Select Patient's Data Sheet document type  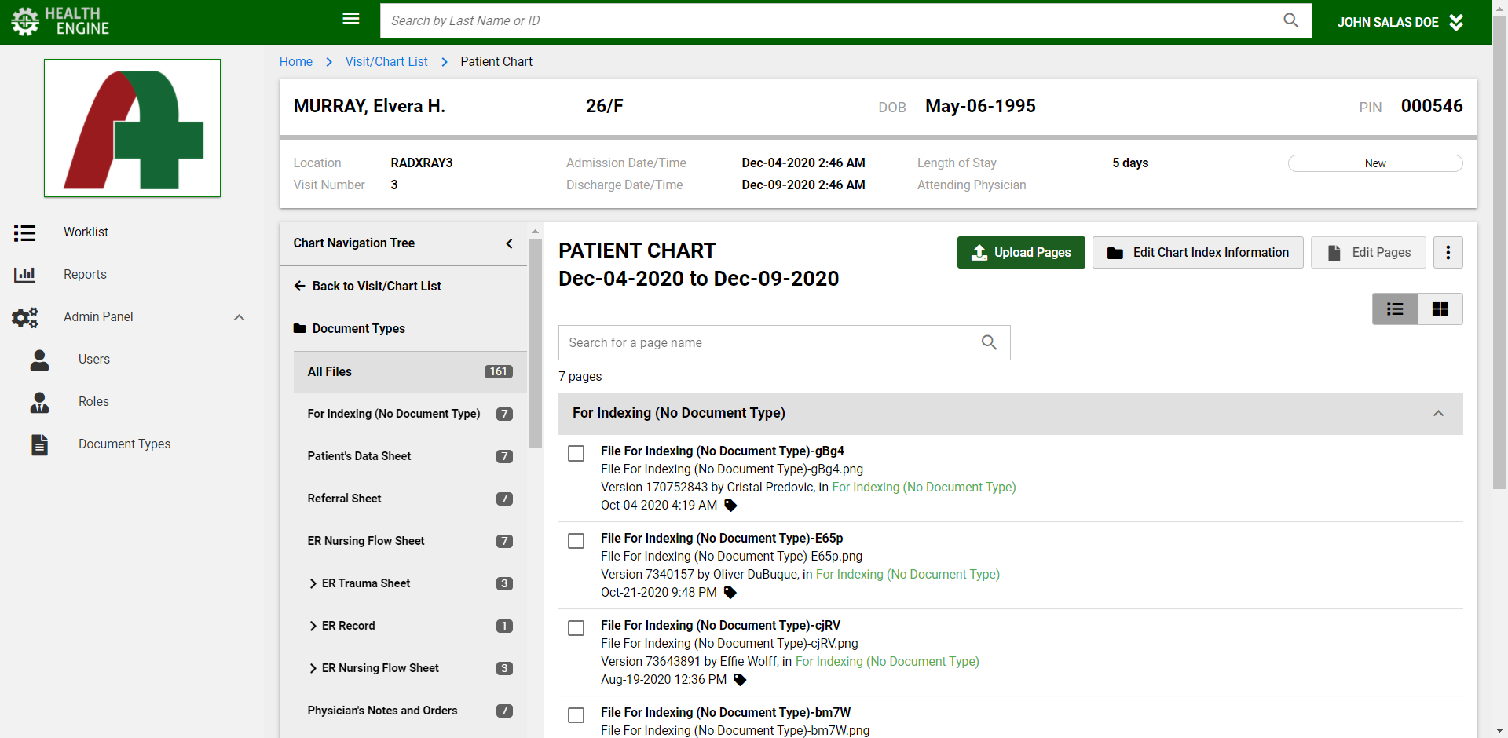[410, 457]
